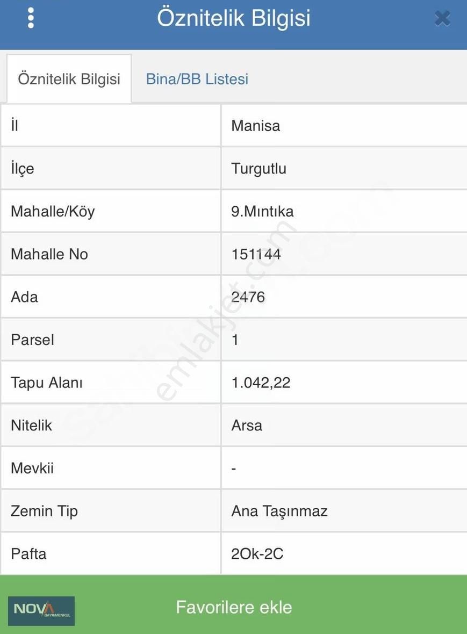Click the Parsel row label

[32, 340]
